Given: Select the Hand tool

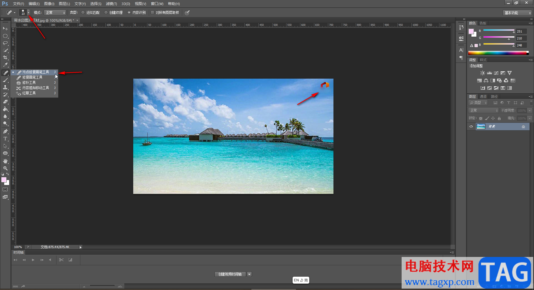Looking at the screenshot, I should 5,161.
